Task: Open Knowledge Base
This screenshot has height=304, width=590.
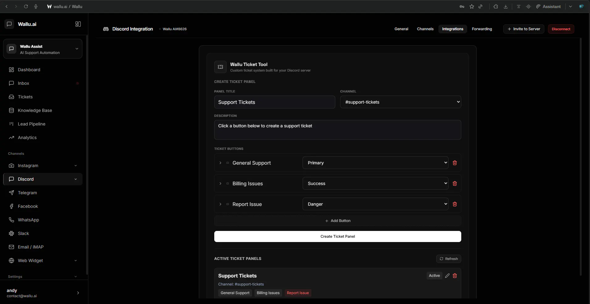Action: 43,110
